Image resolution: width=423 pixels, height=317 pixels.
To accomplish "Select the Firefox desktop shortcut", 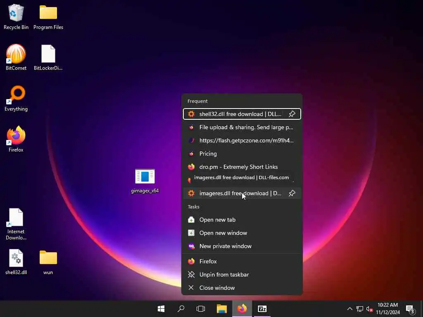I will point(16,139).
